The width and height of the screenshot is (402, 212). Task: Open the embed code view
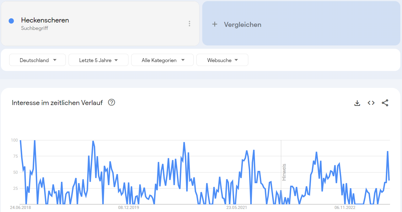point(371,103)
